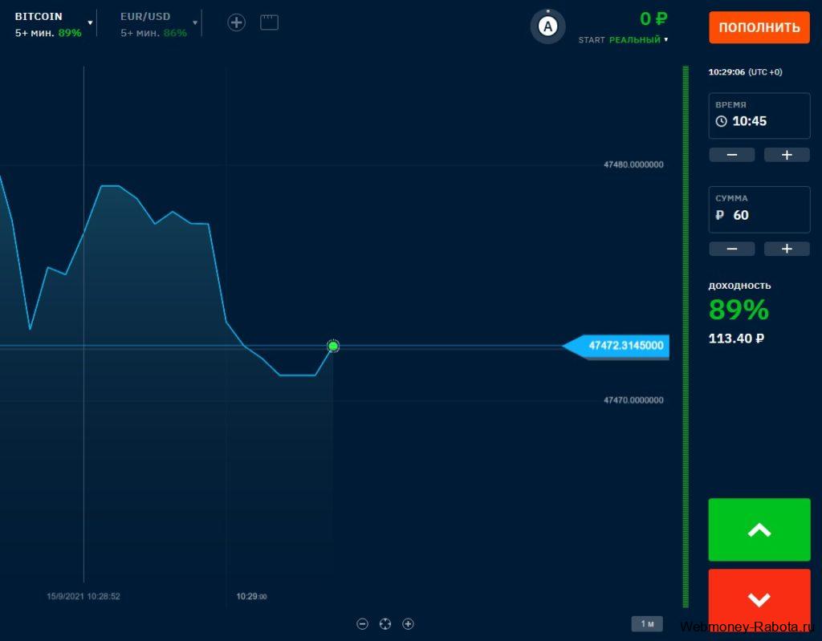Viewport: 822px width, 641px height.
Task: Reset chart view with center crosshair icon
Action: click(385, 623)
